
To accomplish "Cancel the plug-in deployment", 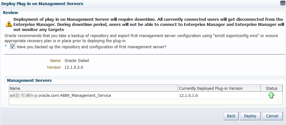I will (272, 116).
